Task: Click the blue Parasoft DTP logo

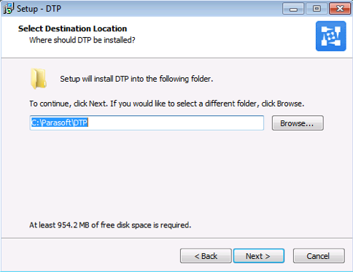Action: [331, 36]
